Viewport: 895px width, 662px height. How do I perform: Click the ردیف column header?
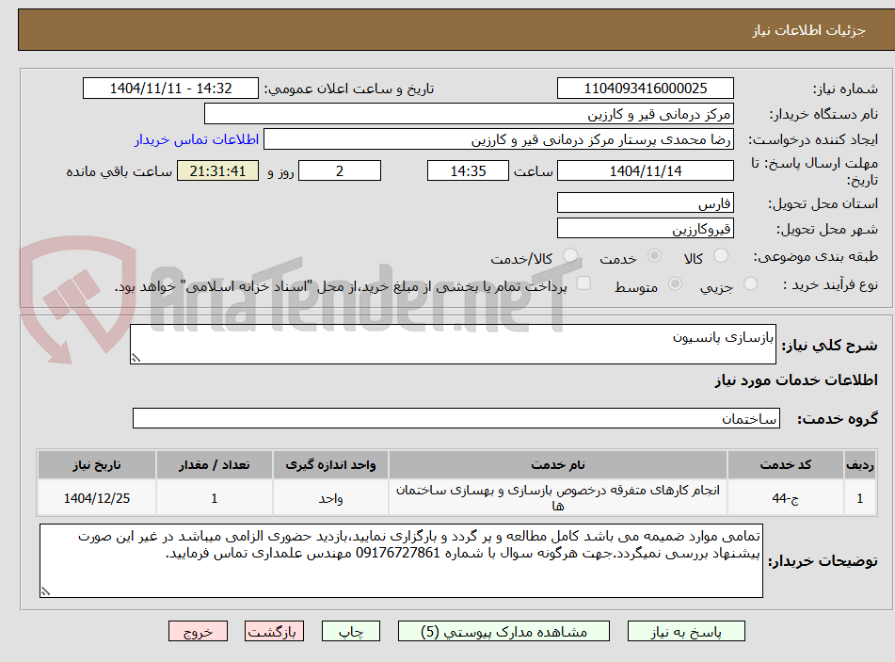click(860, 465)
